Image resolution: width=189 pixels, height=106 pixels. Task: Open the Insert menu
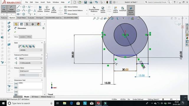point(43,2)
